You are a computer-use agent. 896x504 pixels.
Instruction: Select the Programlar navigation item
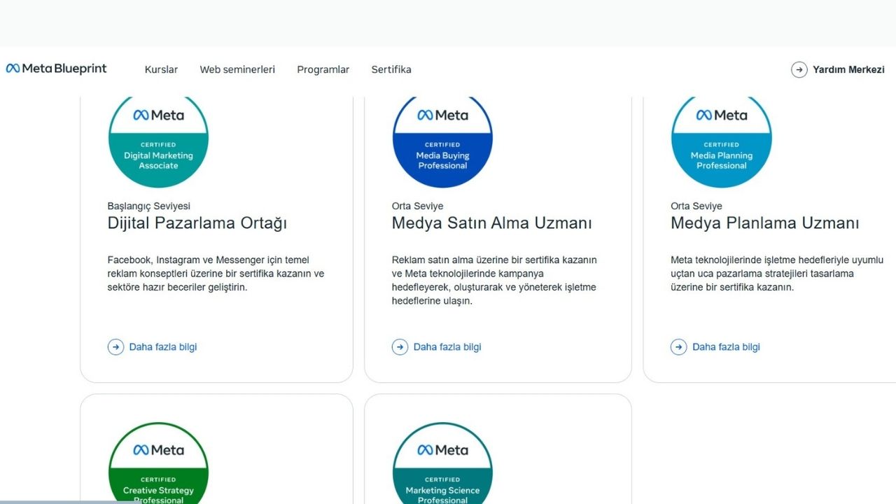coord(323,69)
